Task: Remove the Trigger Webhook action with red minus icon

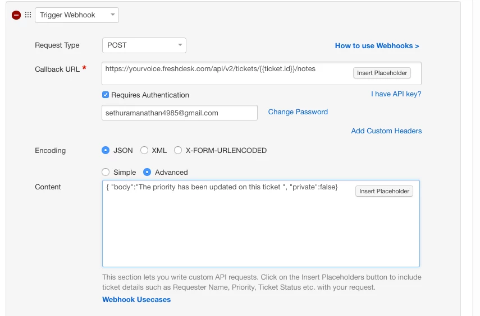Action: tap(16, 15)
